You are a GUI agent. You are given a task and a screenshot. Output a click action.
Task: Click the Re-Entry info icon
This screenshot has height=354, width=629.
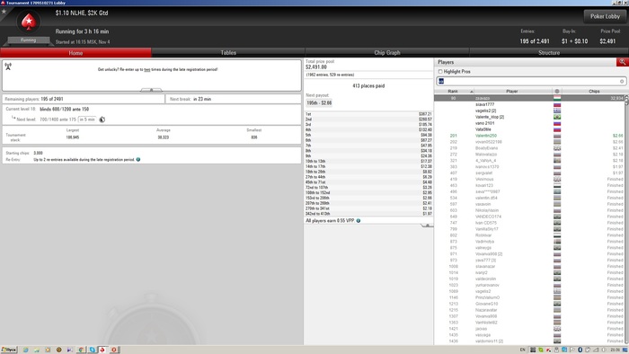point(138,160)
